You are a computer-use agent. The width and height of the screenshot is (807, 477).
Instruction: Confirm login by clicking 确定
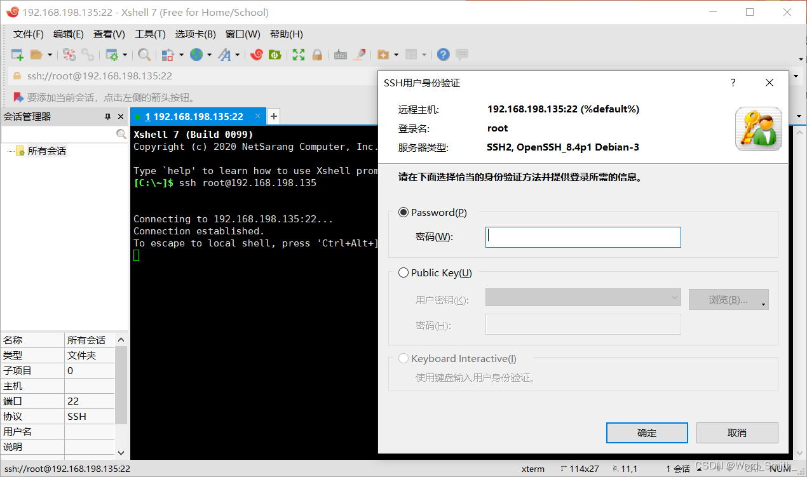click(x=647, y=433)
